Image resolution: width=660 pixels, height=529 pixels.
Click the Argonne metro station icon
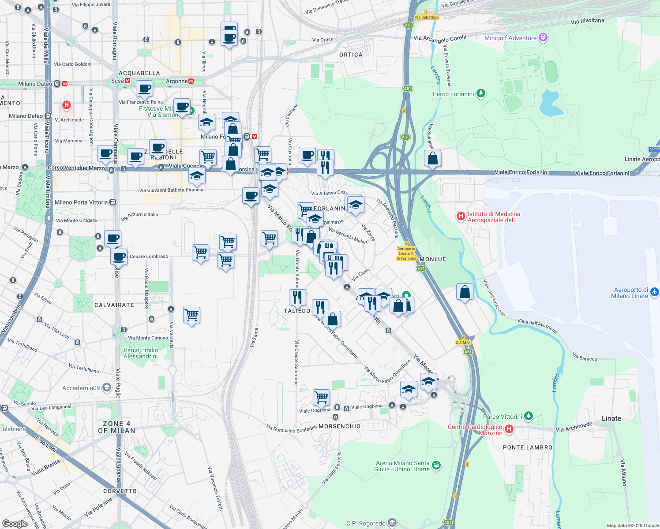click(191, 81)
